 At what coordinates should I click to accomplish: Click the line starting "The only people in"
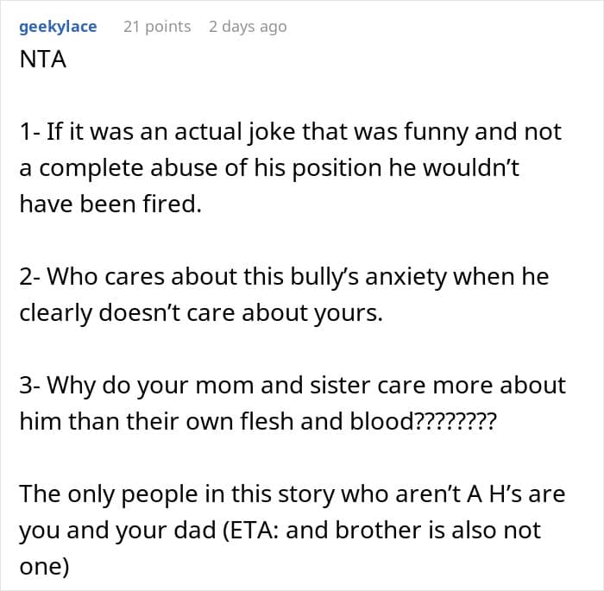click(293, 494)
